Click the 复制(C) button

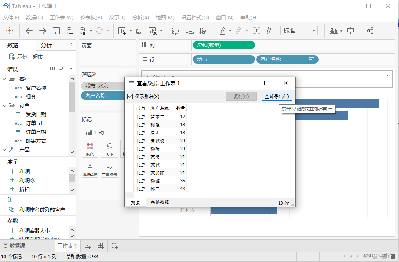pos(241,96)
